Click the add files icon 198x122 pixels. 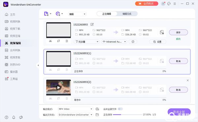(x=46, y=14)
